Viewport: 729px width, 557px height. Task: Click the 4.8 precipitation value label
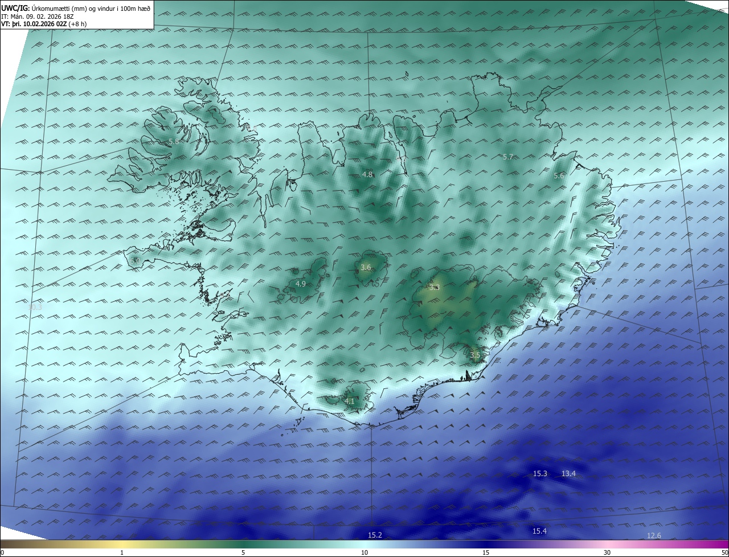pyautogui.click(x=367, y=175)
